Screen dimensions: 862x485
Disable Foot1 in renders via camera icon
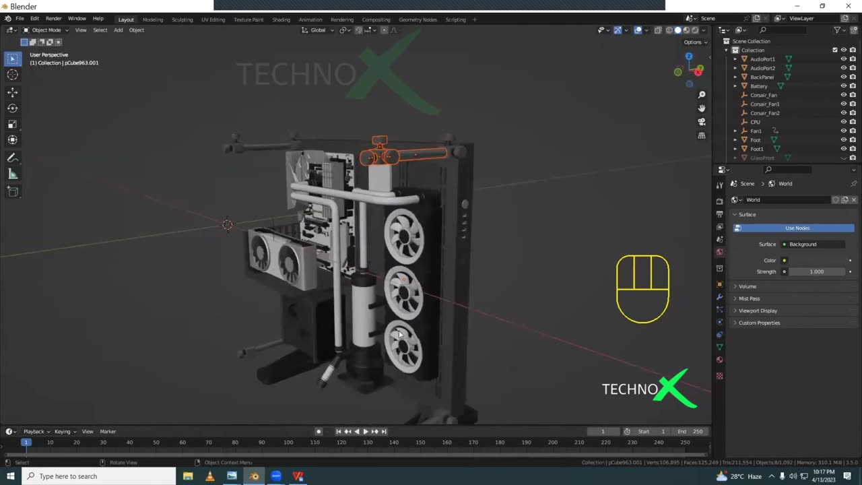(853, 149)
